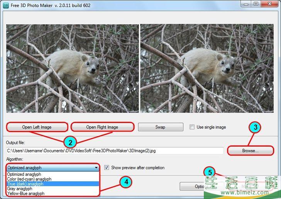The height and width of the screenshot is (199, 281).
Task: Click the output file path field
Action: pos(115,151)
